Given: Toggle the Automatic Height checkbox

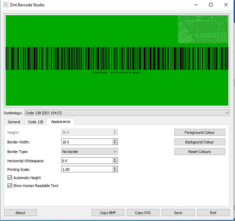Looking at the screenshot, I should 10,178.
